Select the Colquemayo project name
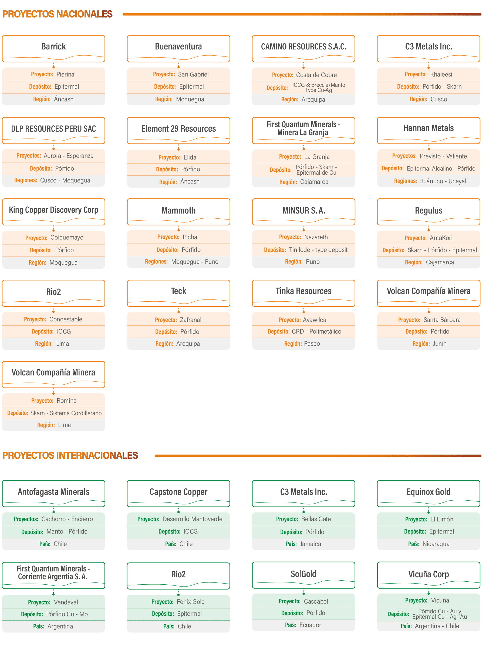The width and height of the screenshot is (486, 646). (67, 237)
